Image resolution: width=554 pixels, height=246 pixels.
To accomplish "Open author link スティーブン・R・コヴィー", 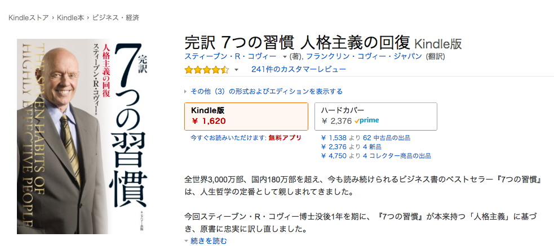I will (231, 56).
